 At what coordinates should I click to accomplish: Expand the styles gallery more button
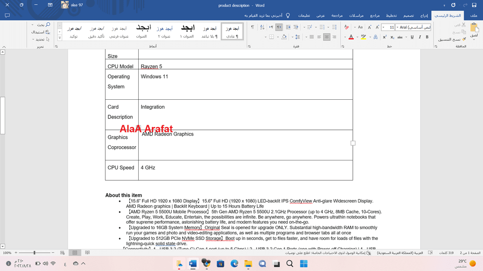59,38
